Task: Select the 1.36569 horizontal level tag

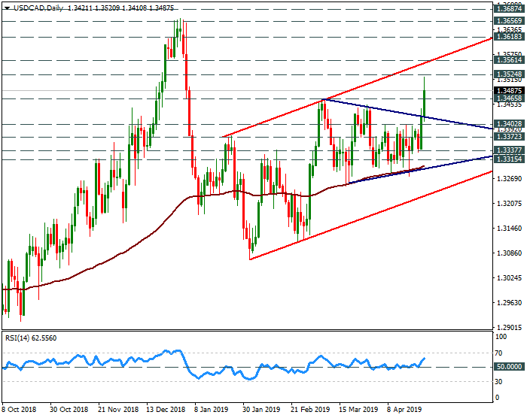Action: coord(509,20)
